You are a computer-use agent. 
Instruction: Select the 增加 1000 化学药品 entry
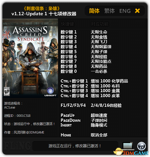pos(109,81)
